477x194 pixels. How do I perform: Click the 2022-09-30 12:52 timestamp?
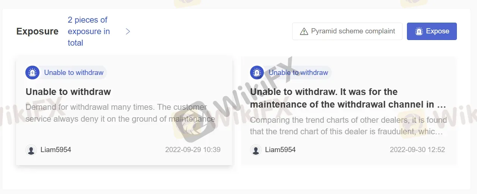(x=417, y=150)
